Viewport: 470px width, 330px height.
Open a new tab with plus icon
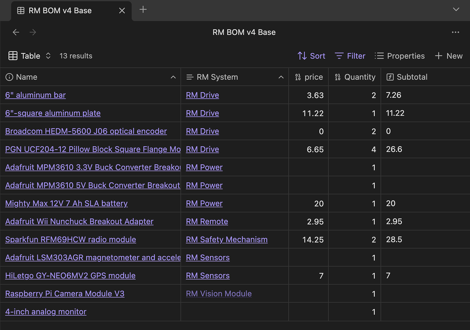(143, 10)
